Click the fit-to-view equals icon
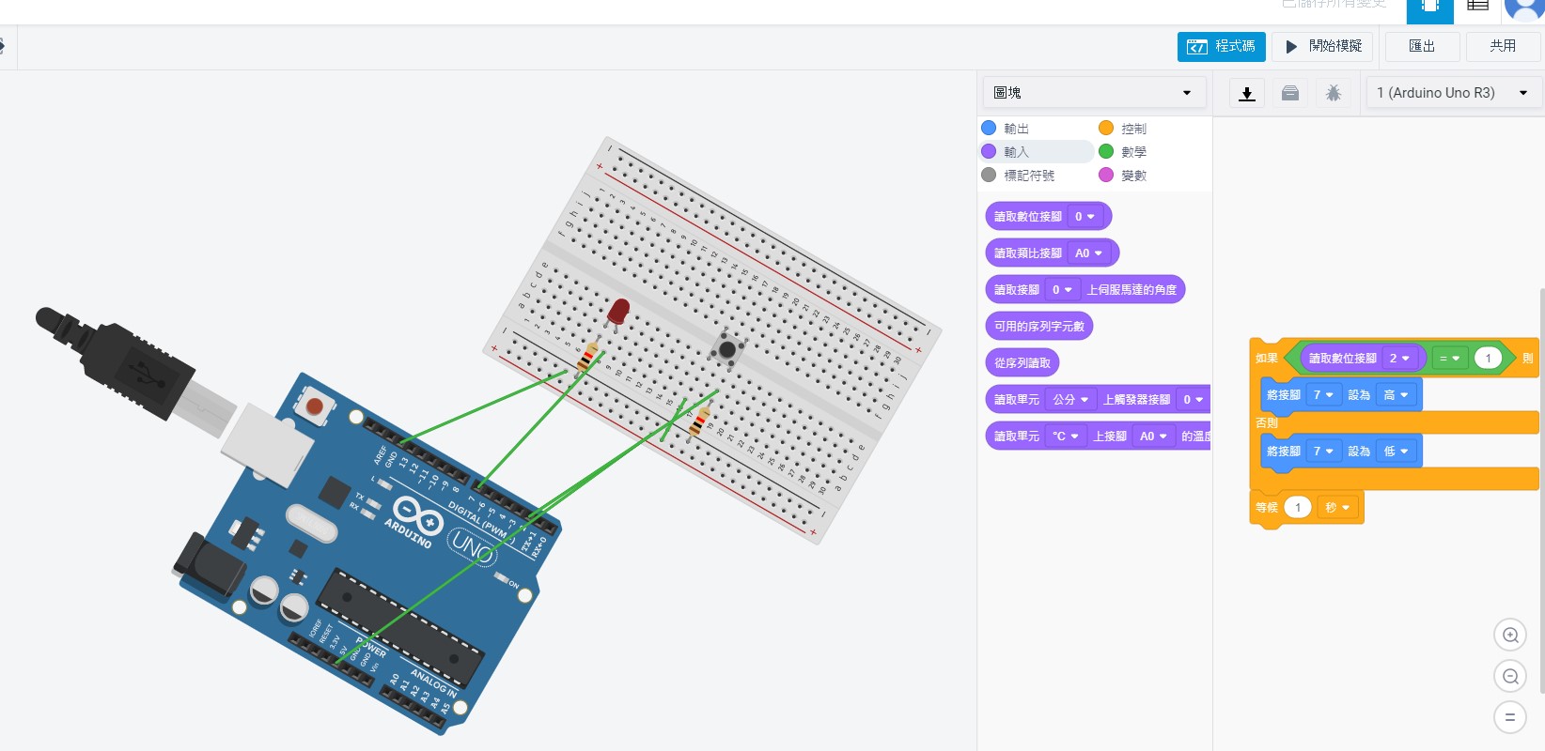 [1510, 718]
